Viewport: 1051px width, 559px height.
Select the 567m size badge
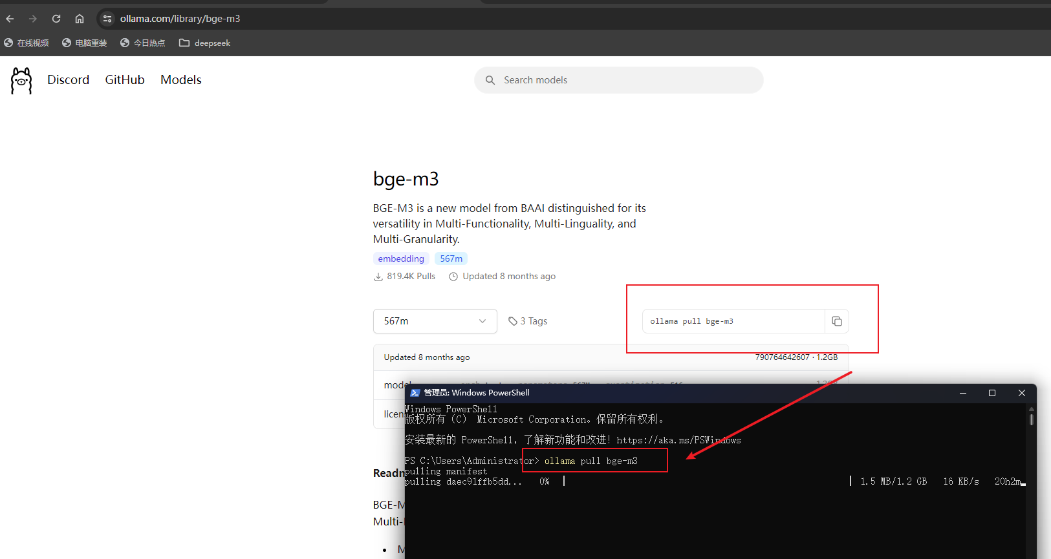click(451, 258)
